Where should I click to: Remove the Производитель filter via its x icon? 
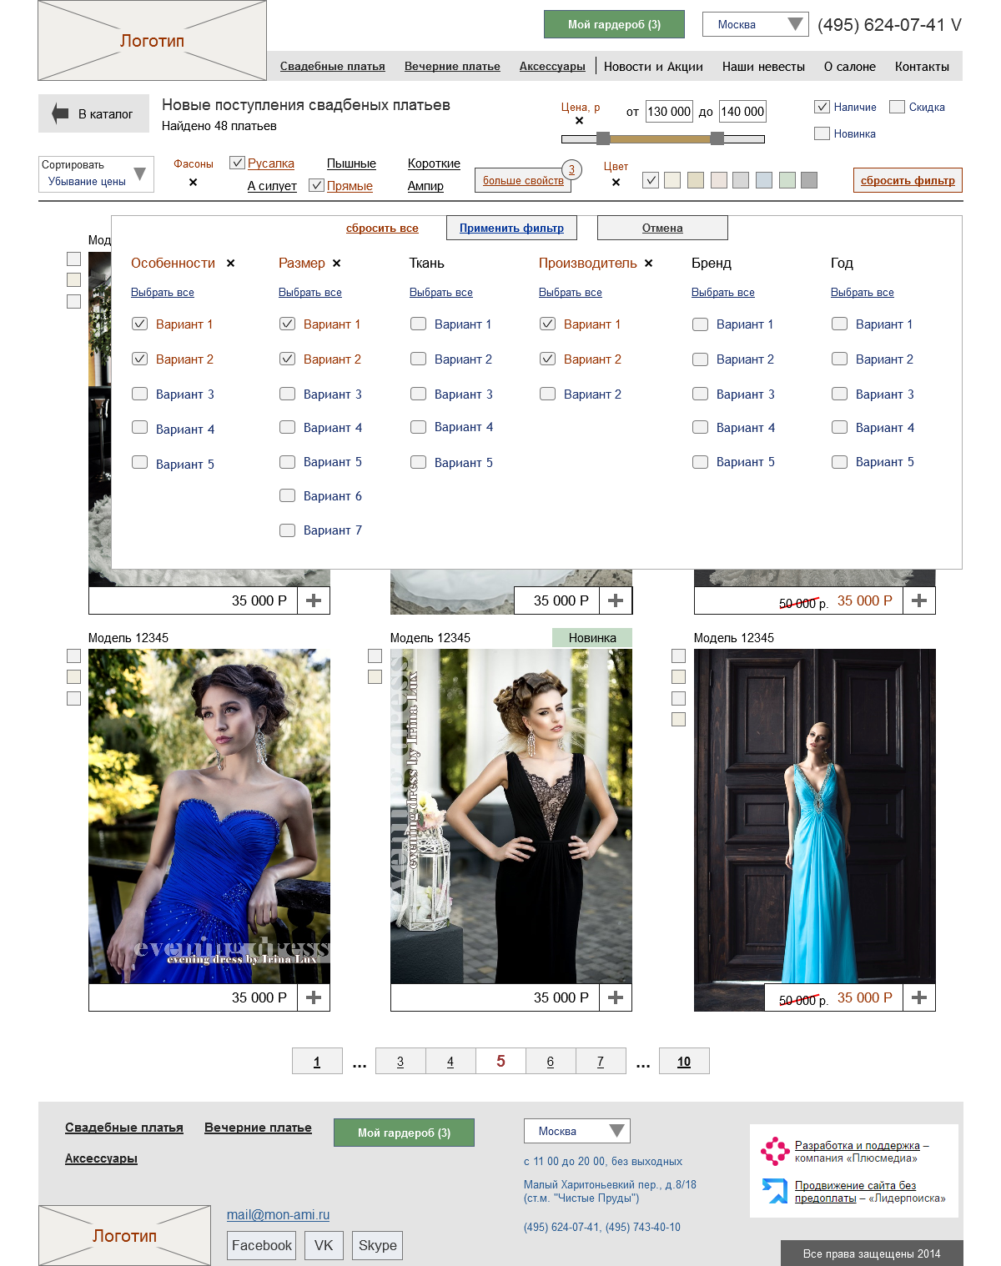648,263
